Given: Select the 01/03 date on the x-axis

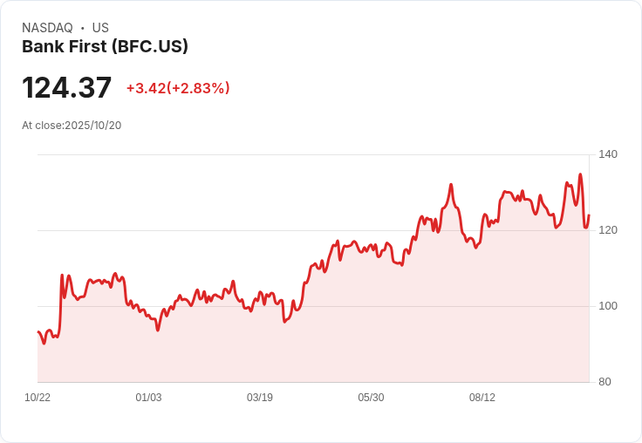Looking at the screenshot, I should (x=148, y=398).
